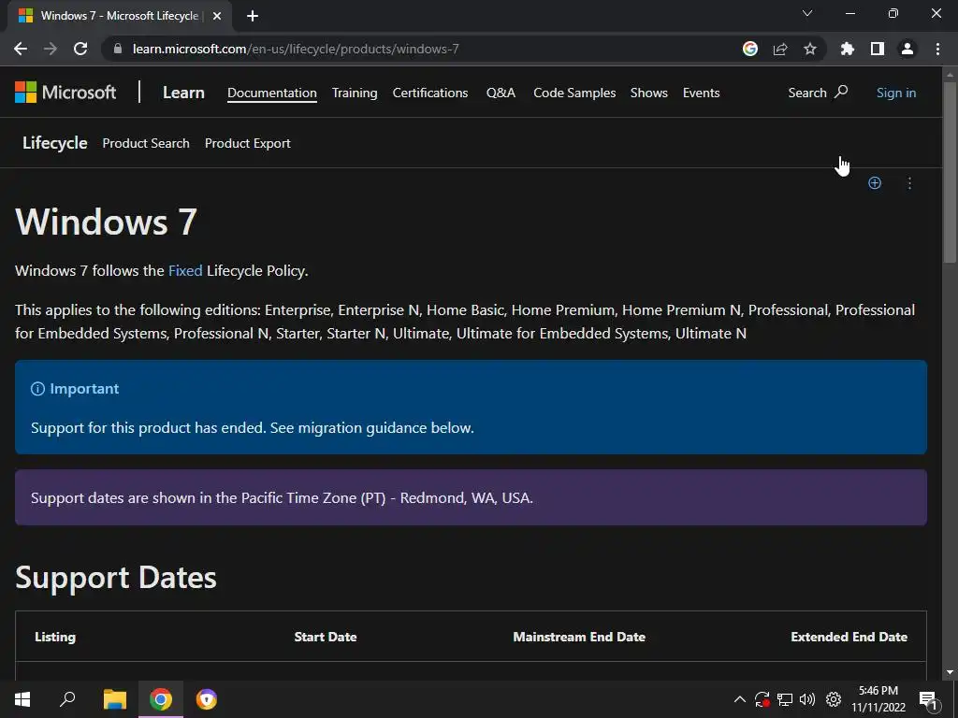The width and height of the screenshot is (958, 718).
Task: Open the Google icon in address bar
Action: coord(750,49)
